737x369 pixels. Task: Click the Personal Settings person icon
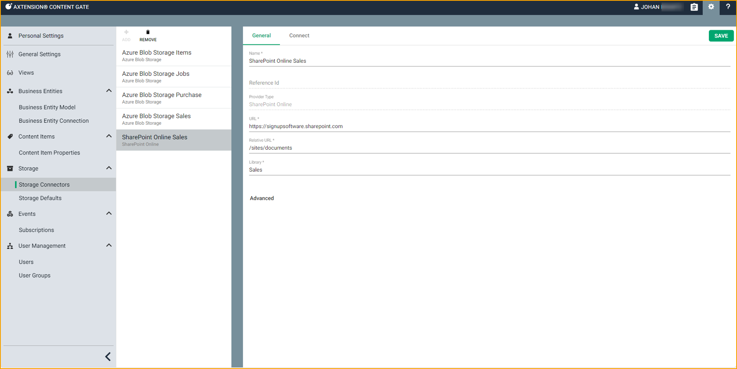(10, 36)
